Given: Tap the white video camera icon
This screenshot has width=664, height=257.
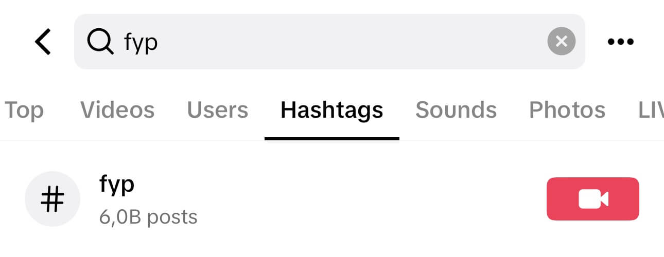Looking at the screenshot, I should pyautogui.click(x=593, y=199).
